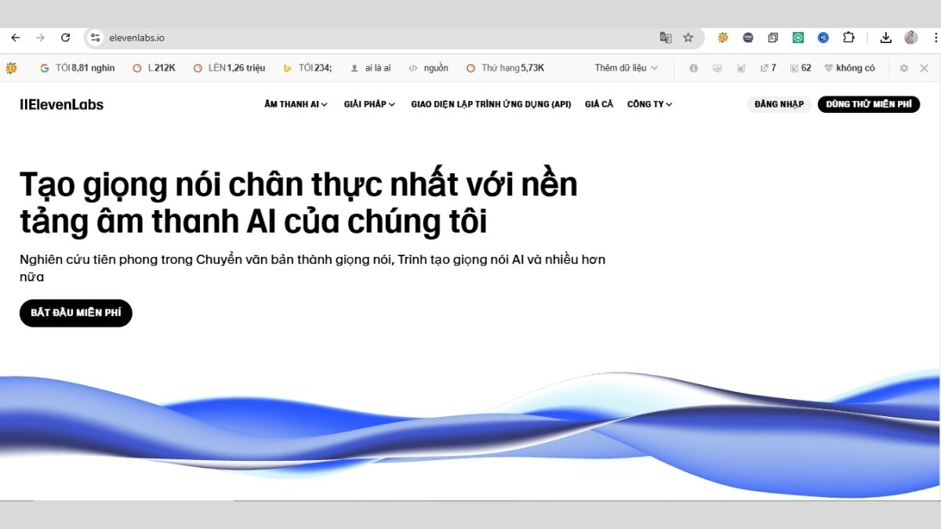Viewport: 941px width, 529px height.
Task: Expand the ÂM THANH AI menu
Action: click(x=296, y=104)
